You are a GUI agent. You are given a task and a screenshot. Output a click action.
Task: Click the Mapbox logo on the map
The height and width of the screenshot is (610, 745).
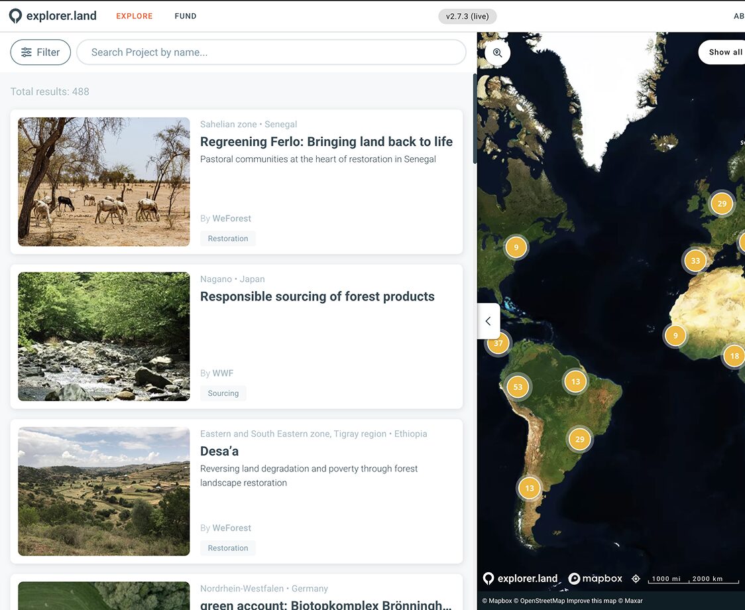click(x=595, y=578)
